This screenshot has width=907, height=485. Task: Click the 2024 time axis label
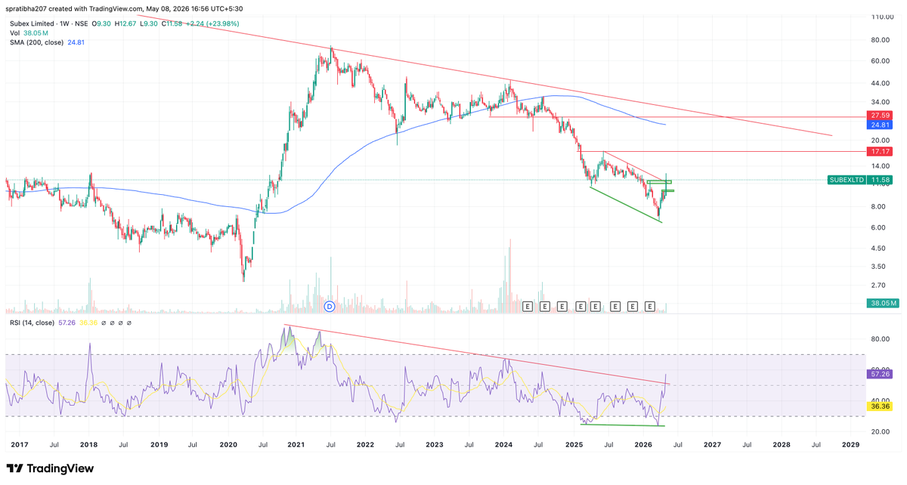pos(503,446)
